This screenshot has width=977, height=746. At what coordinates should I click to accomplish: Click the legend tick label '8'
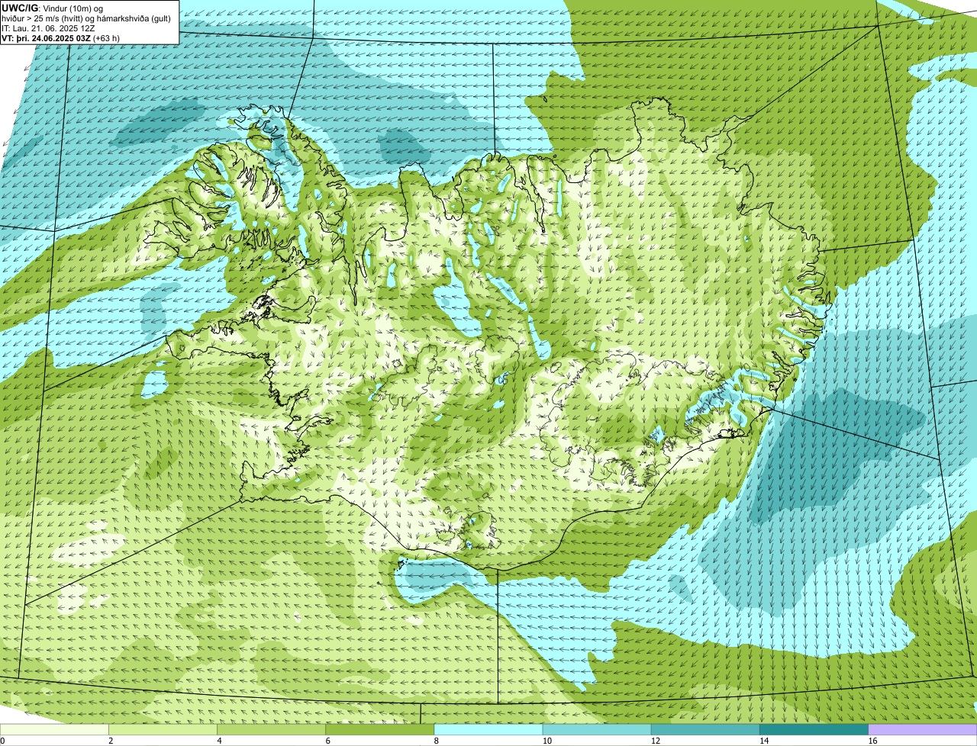pos(436,741)
